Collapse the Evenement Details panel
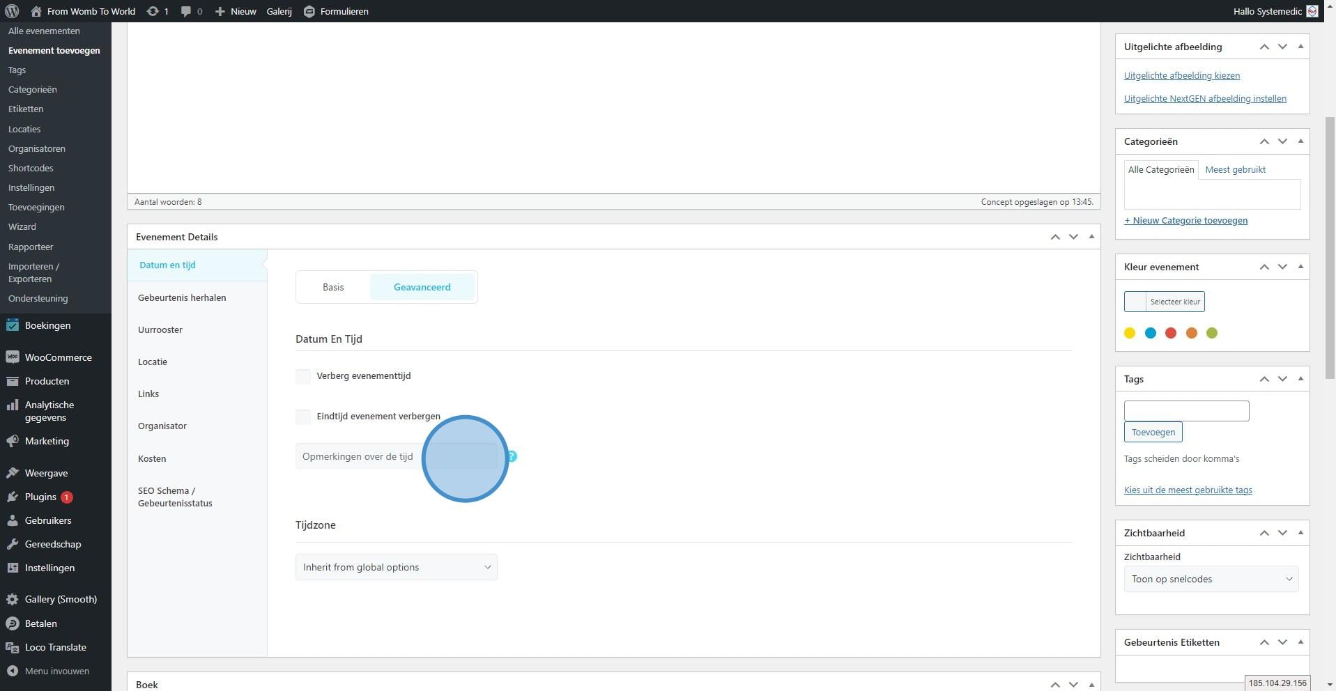 coord(1091,237)
